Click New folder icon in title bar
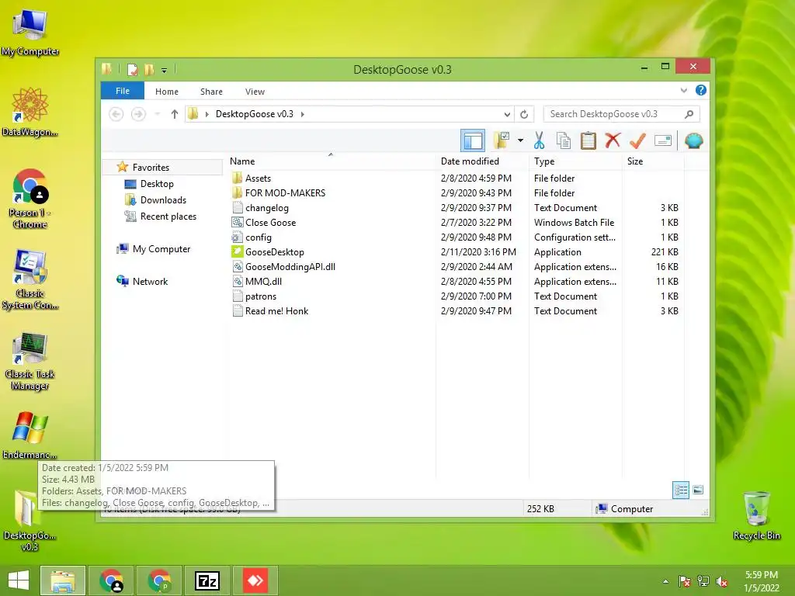Viewport: 795px width, 596px height. click(149, 69)
